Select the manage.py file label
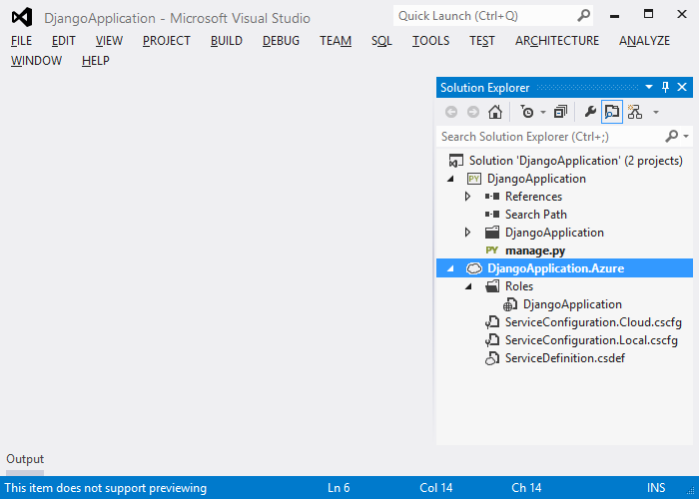This screenshot has width=699, height=499. [x=535, y=250]
